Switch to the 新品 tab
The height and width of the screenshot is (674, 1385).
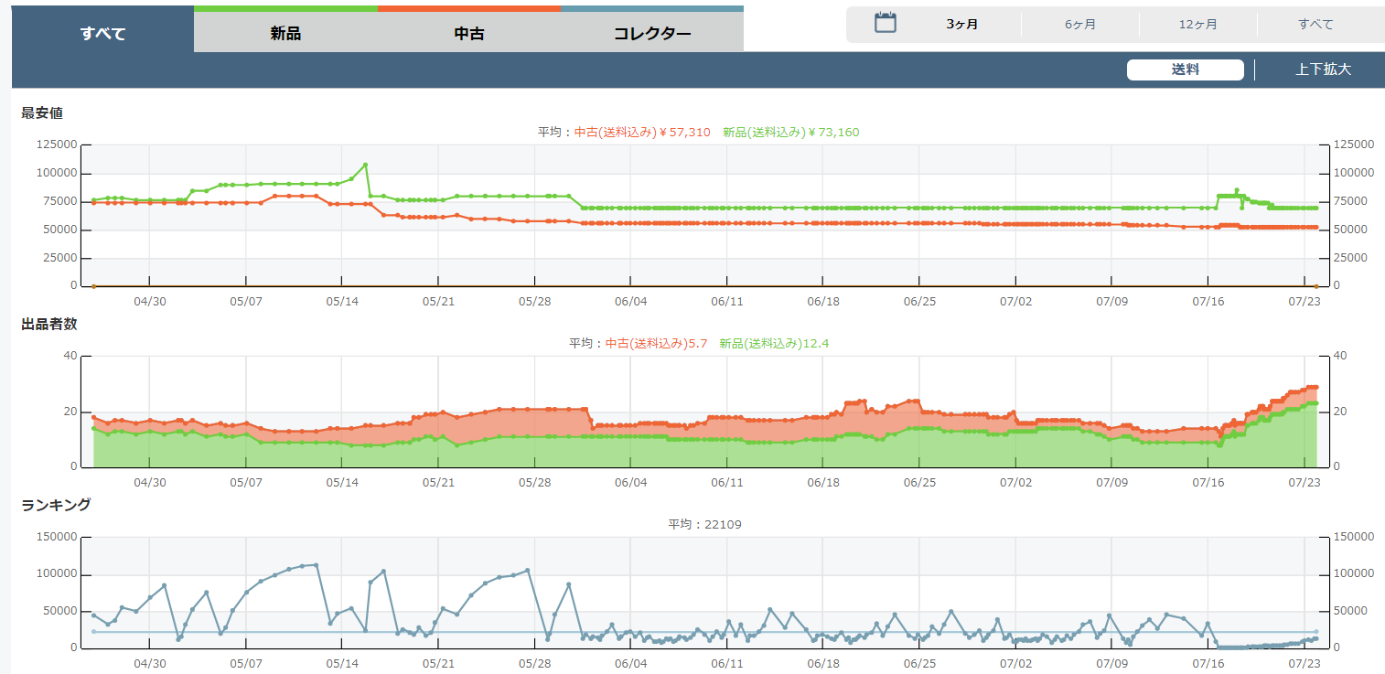[x=285, y=34]
